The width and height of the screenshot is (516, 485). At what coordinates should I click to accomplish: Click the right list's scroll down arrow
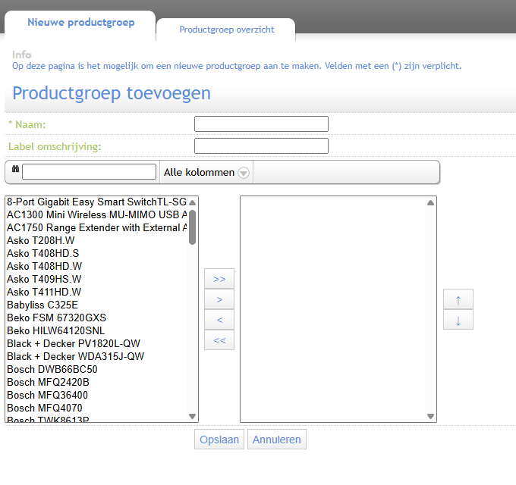(431, 416)
